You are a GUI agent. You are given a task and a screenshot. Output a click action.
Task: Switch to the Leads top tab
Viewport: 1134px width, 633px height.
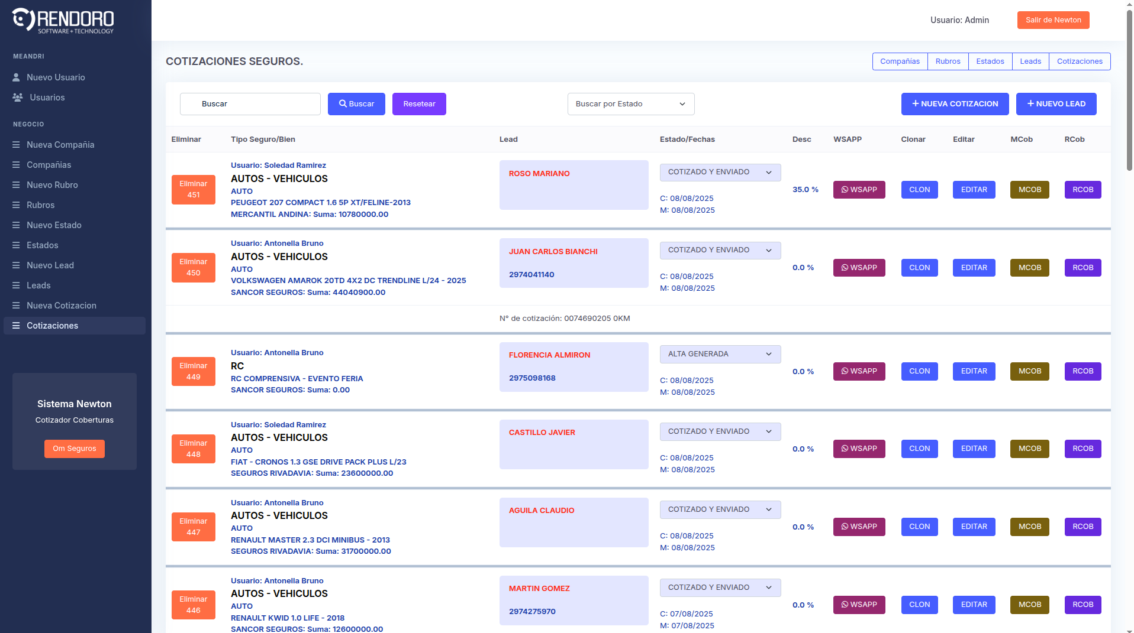pyautogui.click(x=1030, y=61)
